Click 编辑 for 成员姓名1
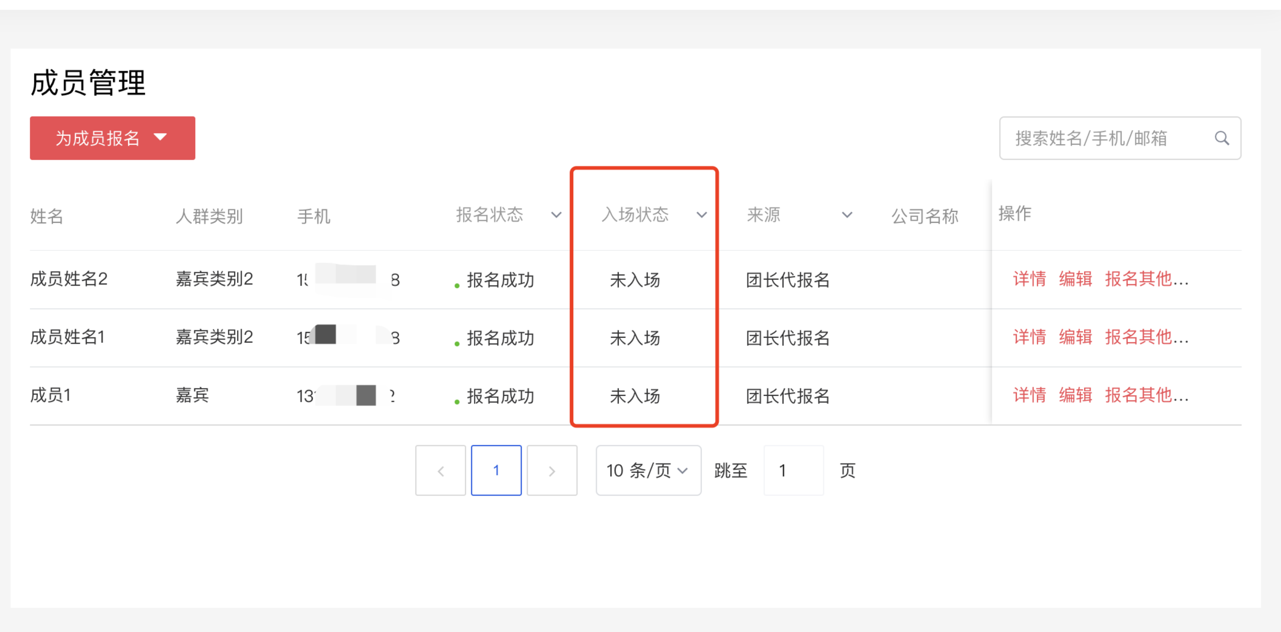 point(1075,337)
